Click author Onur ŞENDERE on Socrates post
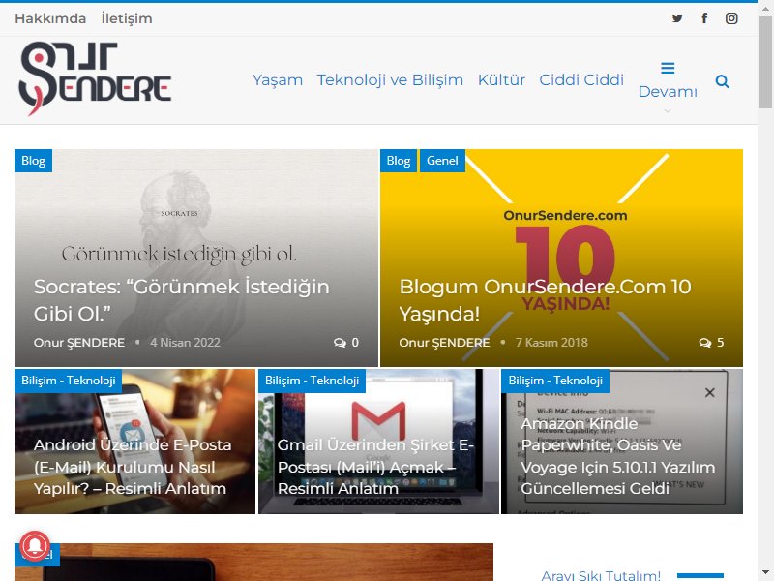774x581 pixels. coord(79,343)
